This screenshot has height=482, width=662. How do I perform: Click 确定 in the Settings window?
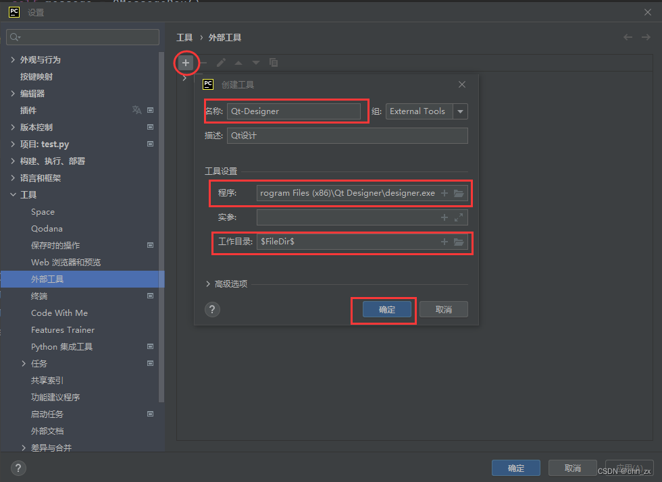(x=516, y=468)
